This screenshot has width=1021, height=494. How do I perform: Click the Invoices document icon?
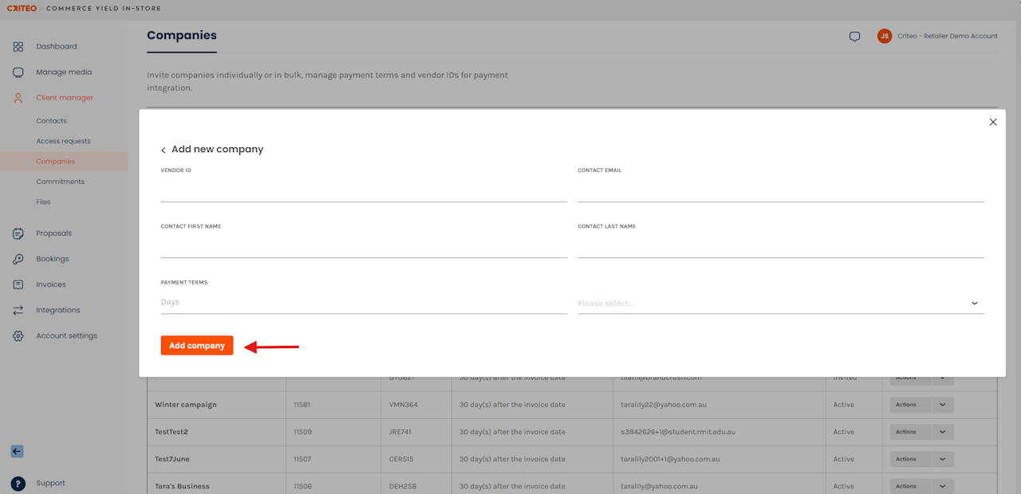click(x=18, y=284)
